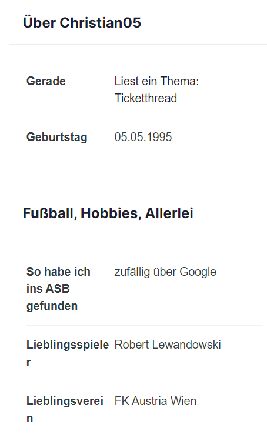Open the Ticketthread topic link
The image size is (267, 448).
pyautogui.click(x=146, y=98)
